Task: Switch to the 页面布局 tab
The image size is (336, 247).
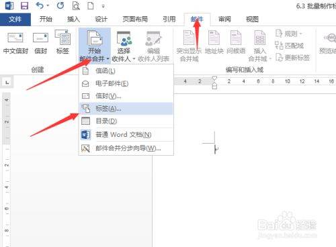Action: (x=135, y=19)
